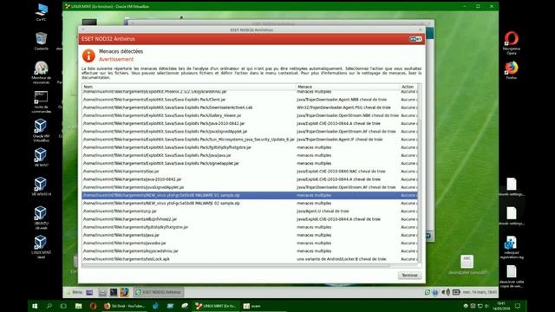555x312 pixels.
Task: Switch to LINUX MINT VirtualBox taskbar item
Action: click(217, 306)
